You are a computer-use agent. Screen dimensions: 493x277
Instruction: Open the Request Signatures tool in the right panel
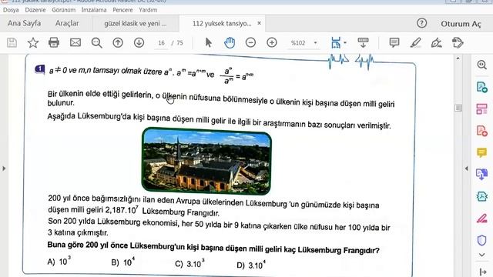click(481, 196)
